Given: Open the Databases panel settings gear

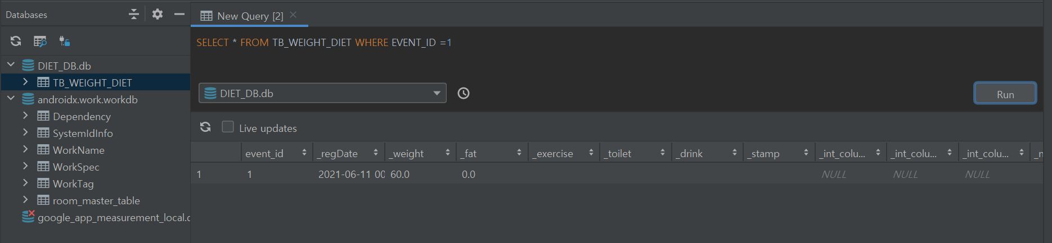Looking at the screenshot, I should pos(158,14).
